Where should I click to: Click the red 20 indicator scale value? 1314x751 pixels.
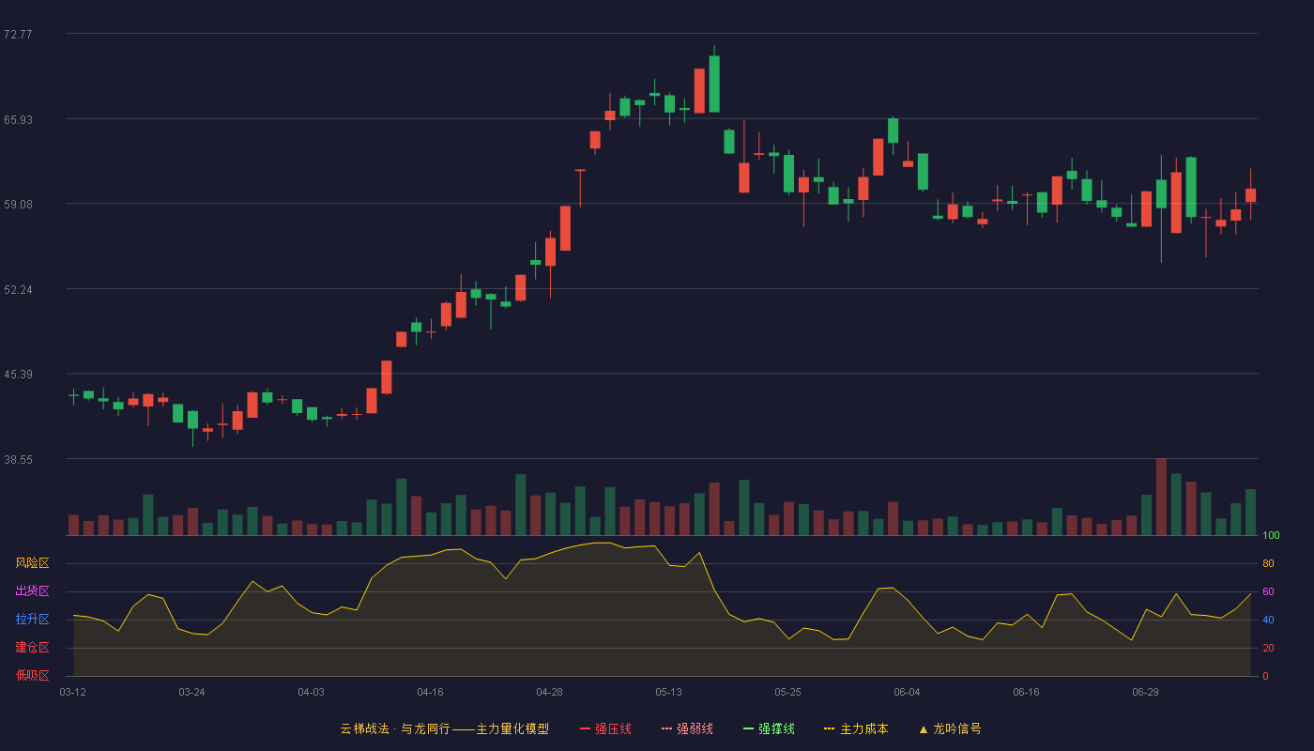[1268, 648]
